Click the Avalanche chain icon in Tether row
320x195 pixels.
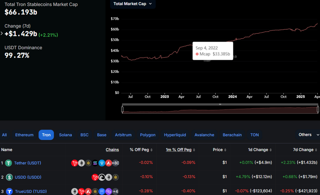tap(108, 163)
